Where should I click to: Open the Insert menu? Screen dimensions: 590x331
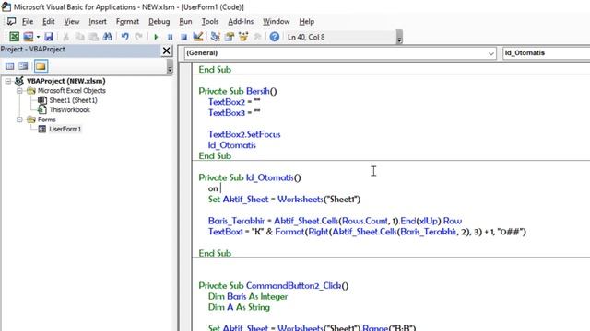tap(98, 22)
